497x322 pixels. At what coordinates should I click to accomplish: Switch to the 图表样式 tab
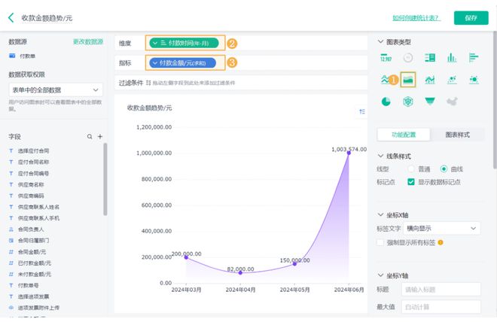coord(457,135)
